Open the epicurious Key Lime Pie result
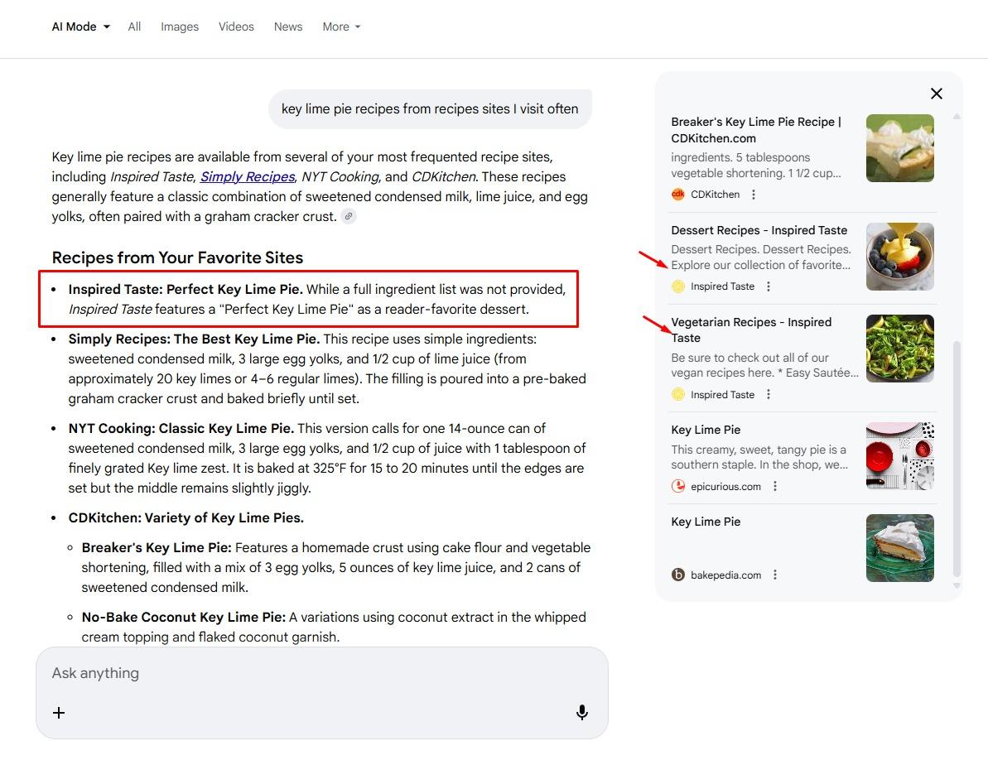 [706, 430]
